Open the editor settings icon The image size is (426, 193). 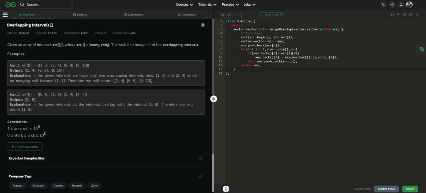[405, 15]
